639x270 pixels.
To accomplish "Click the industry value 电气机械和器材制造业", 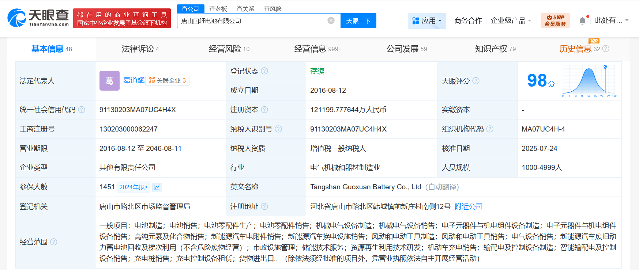I will coord(345,168).
